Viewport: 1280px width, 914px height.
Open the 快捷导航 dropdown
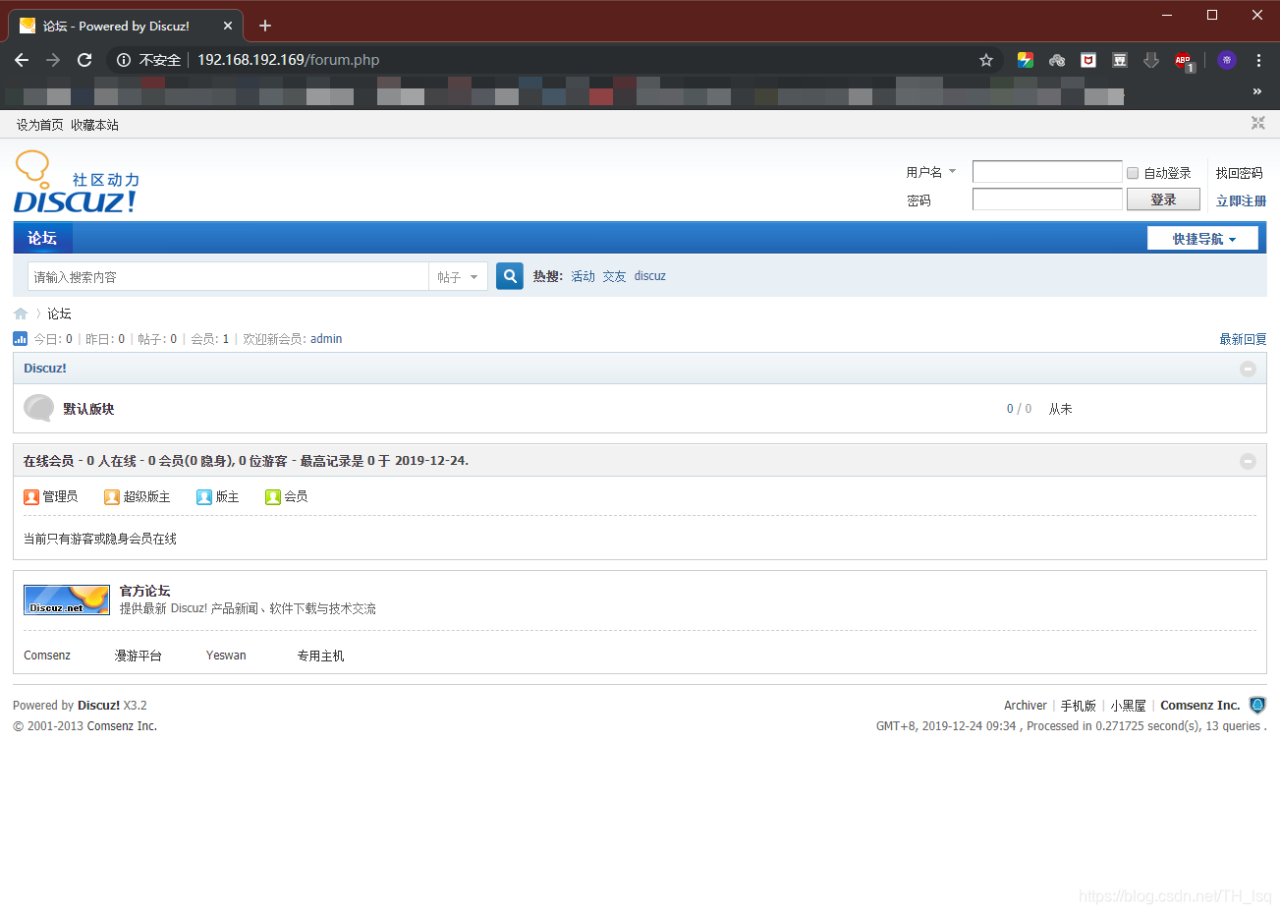[1203, 239]
